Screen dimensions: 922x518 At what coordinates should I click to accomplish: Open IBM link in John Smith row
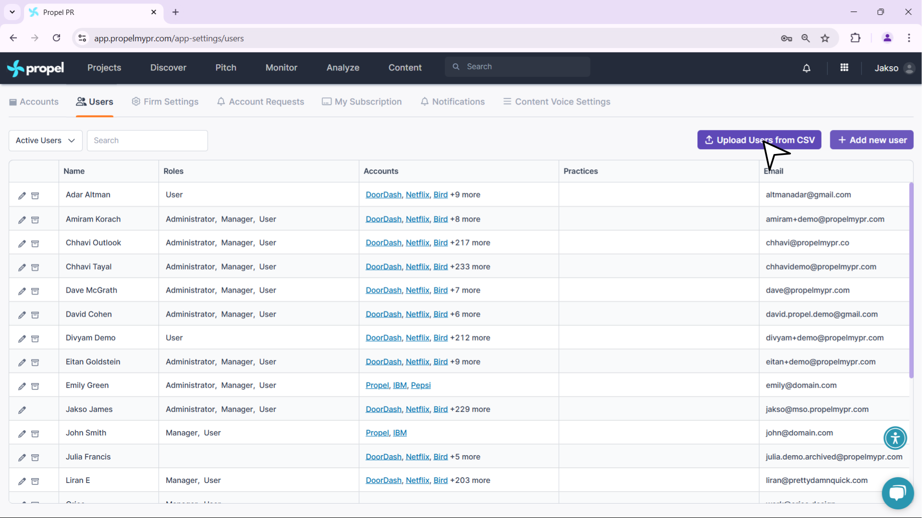(400, 433)
